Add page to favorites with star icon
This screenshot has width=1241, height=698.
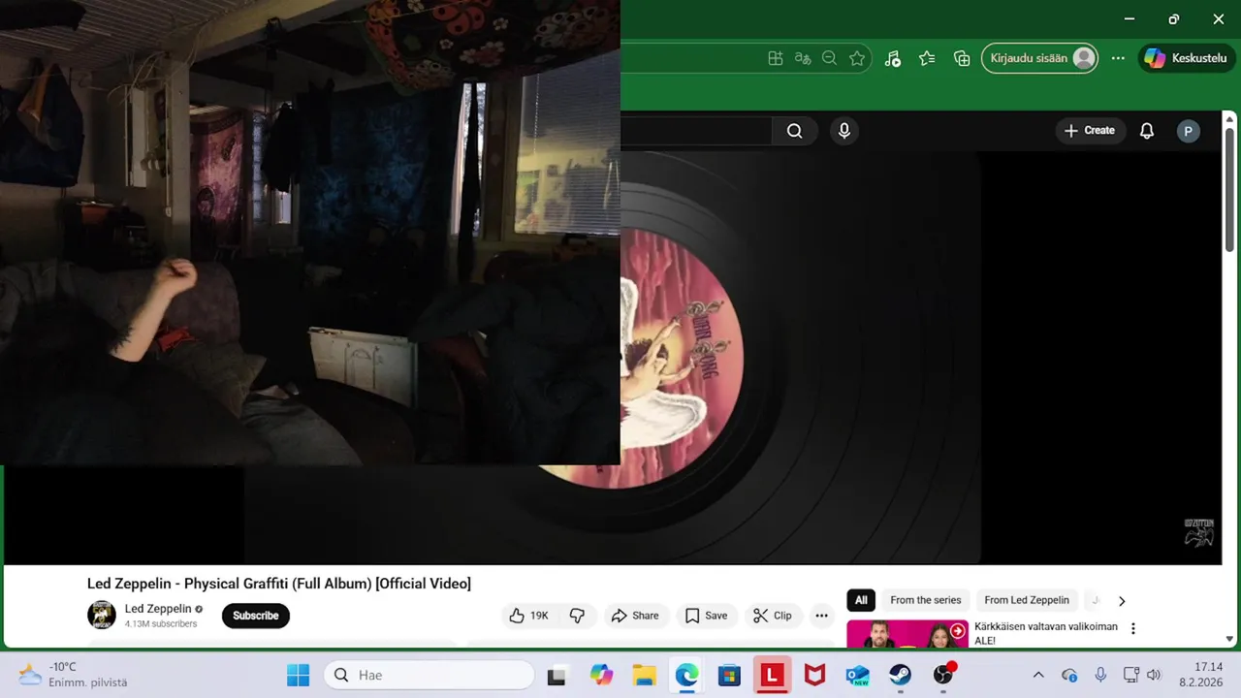click(857, 58)
